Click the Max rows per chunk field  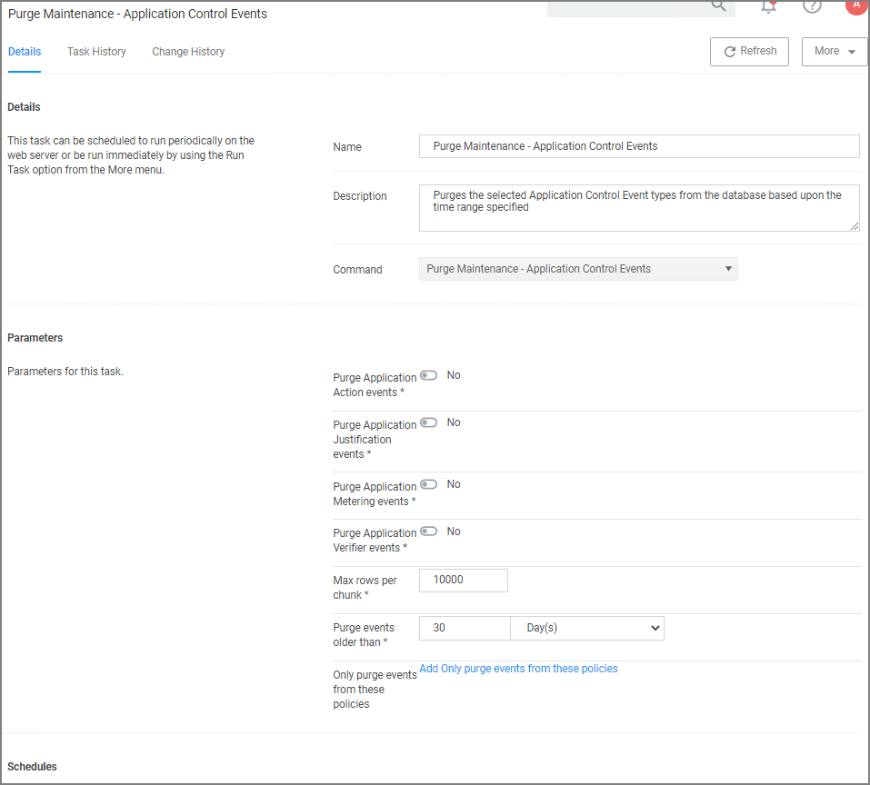[463, 580]
